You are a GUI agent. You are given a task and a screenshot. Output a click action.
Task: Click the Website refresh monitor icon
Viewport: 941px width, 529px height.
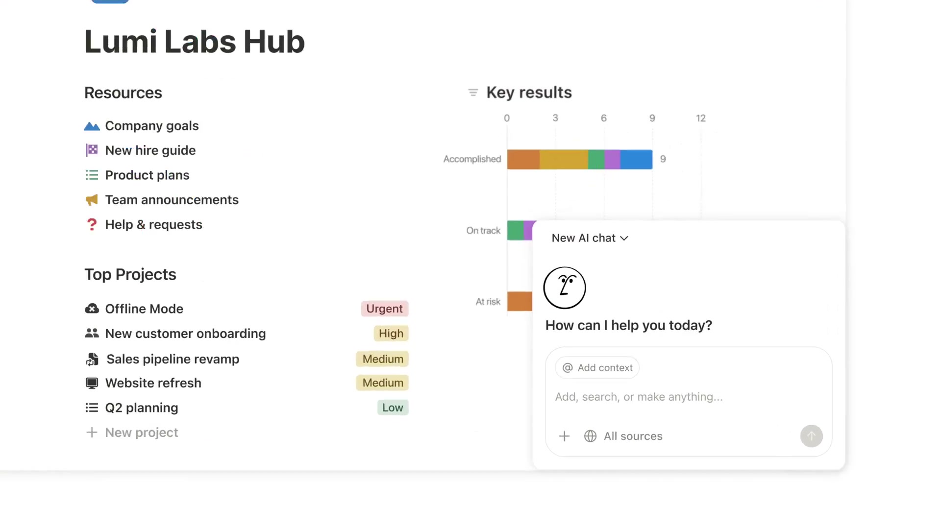(x=92, y=383)
